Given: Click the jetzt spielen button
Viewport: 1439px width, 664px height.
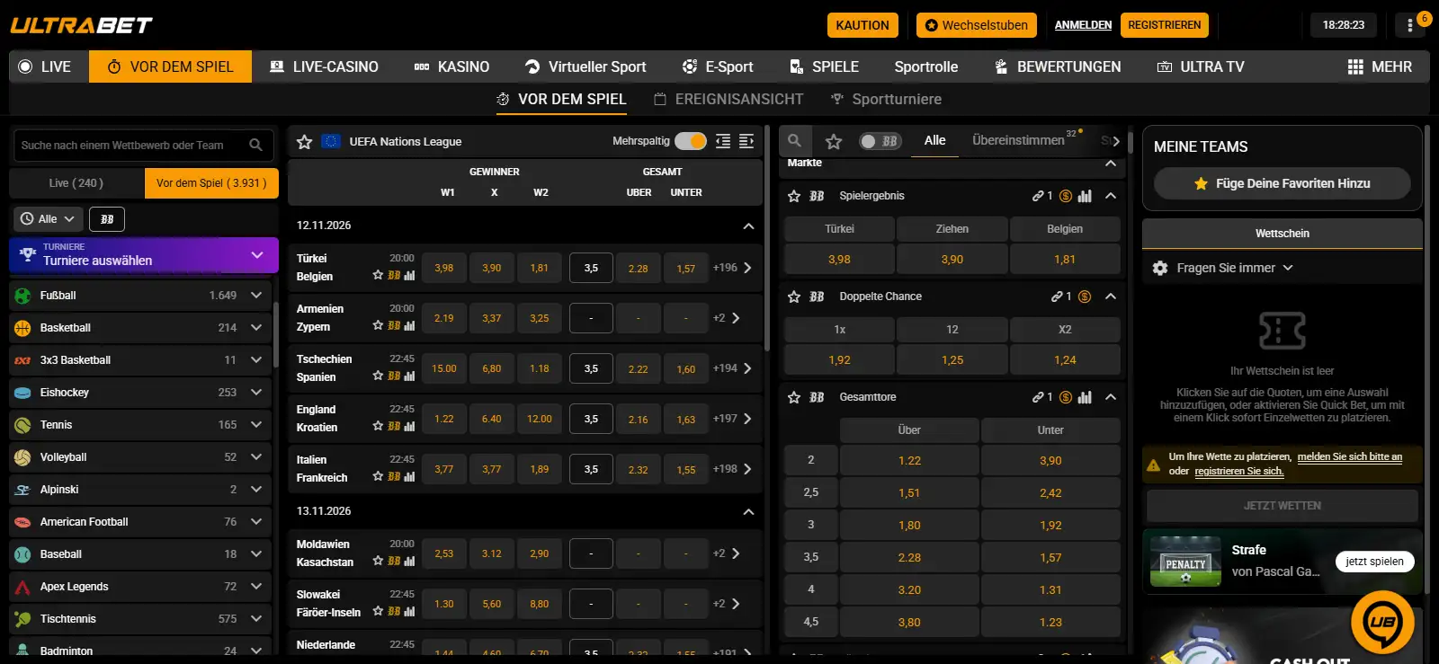Looking at the screenshot, I should coord(1374,562).
